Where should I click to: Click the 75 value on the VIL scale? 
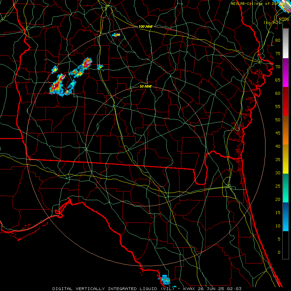[x=278, y=54]
